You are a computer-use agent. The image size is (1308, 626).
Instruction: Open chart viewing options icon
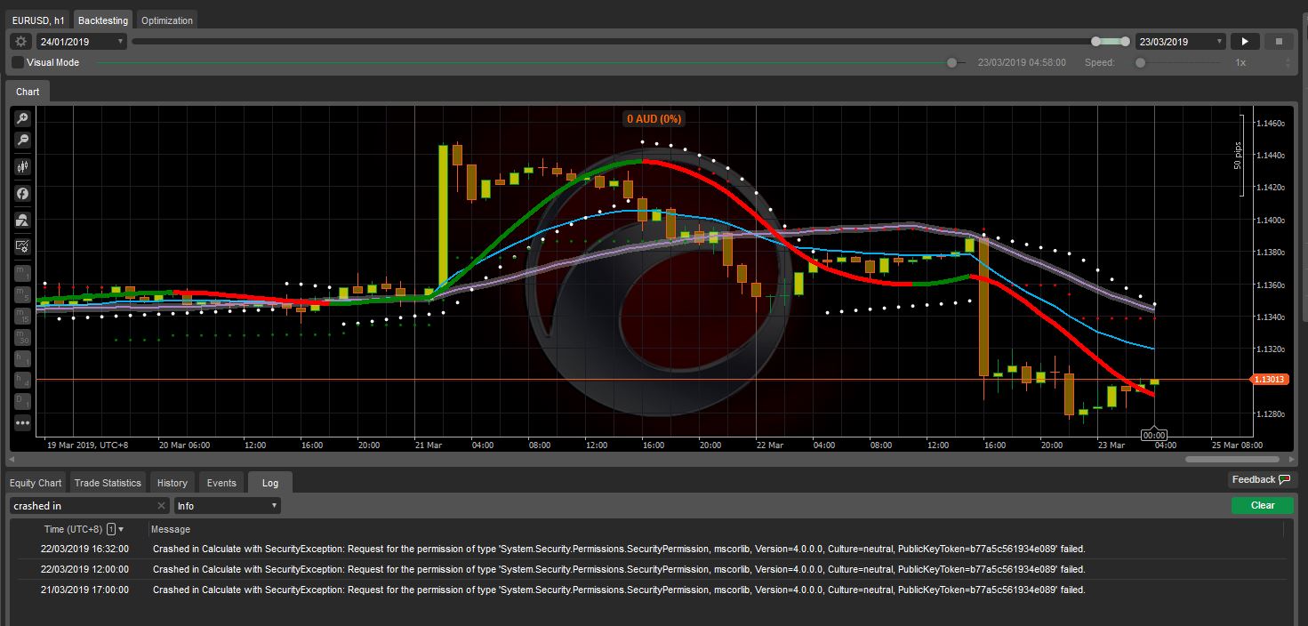point(22,246)
